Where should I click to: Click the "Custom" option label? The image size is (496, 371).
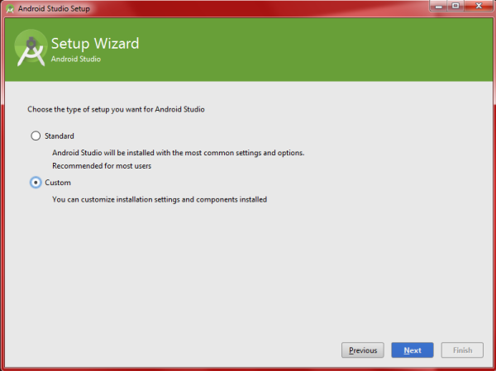(x=58, y=183)
